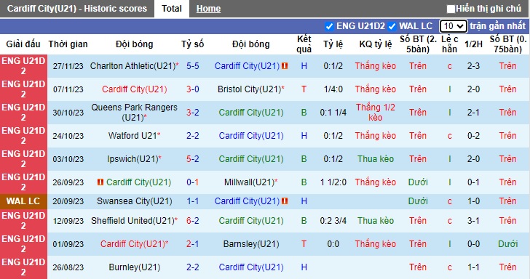Open Charlton Athletic(U21) team link
The width and height of the screenshot is (530, 279).
[133, 66]
